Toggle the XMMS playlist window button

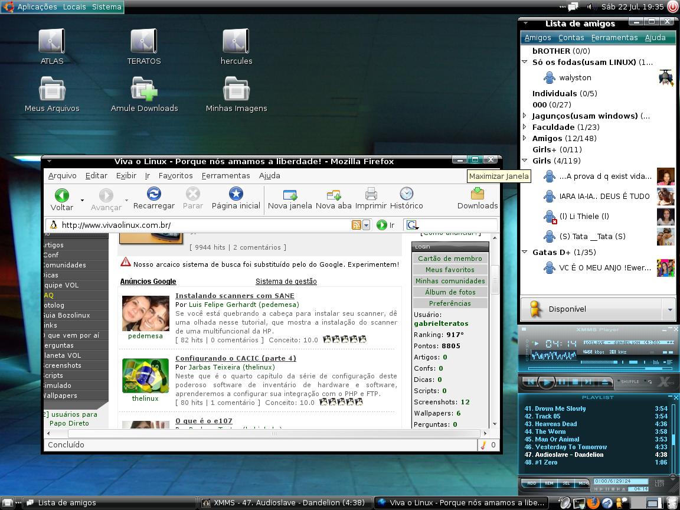(x=668, y=362)
